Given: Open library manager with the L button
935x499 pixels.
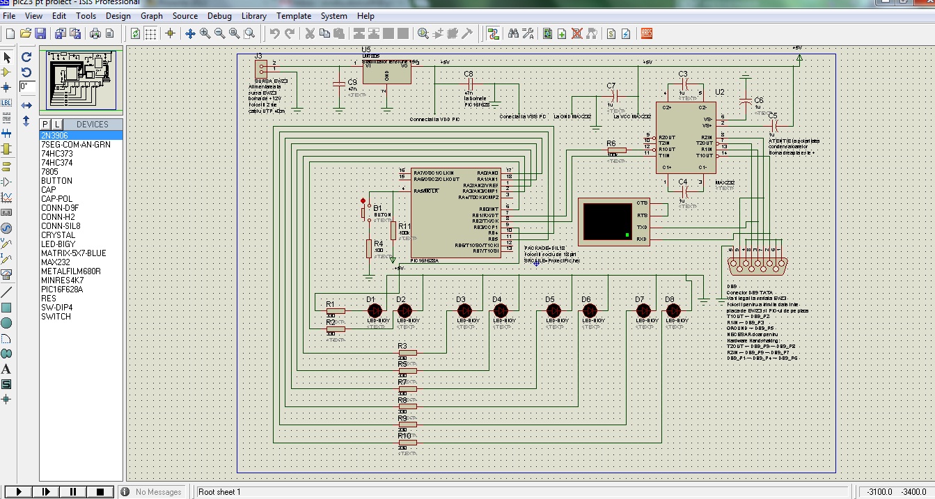Looking at the screenshot, I should pos(57,124).
